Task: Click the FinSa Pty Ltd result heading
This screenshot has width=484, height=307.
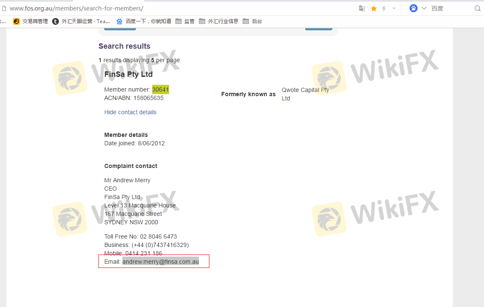Action: tap(128, 74)
